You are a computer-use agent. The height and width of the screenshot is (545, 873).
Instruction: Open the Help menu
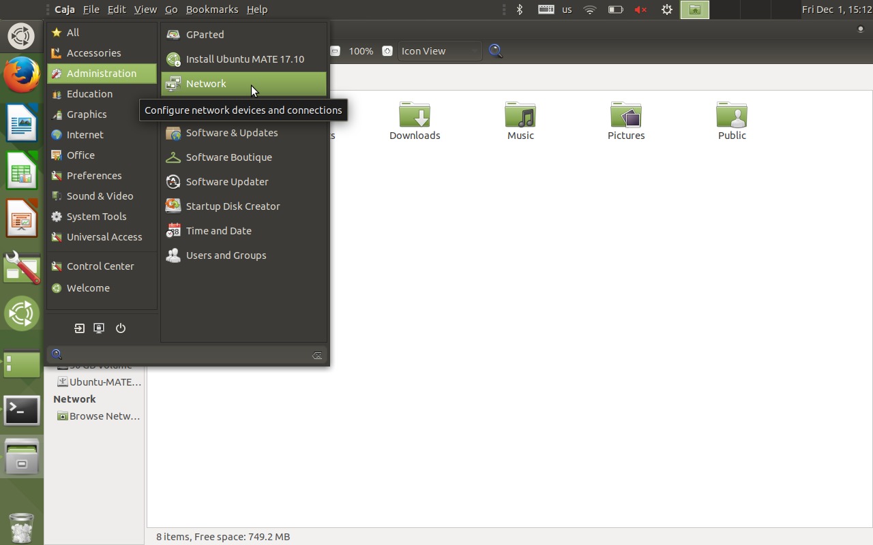click(257, 10)
